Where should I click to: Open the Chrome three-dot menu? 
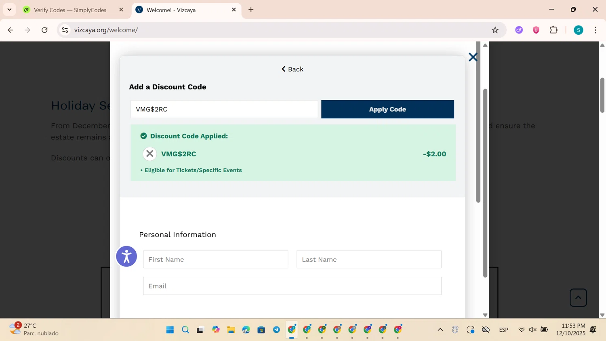coord(595,30)
